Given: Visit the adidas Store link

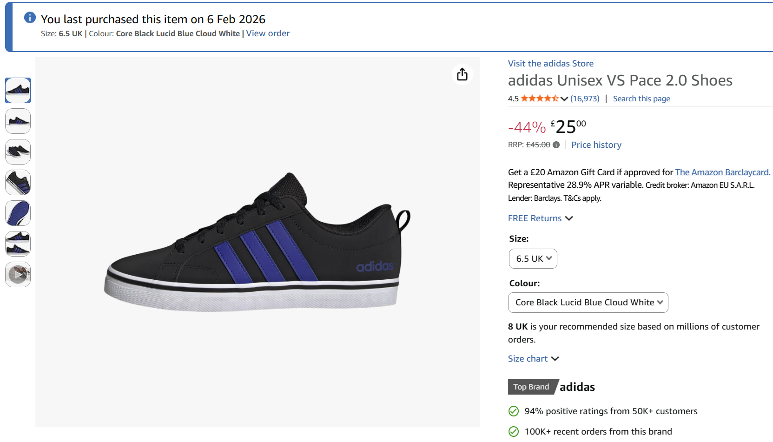Looking at the screenshot, I should click(551, 64).
